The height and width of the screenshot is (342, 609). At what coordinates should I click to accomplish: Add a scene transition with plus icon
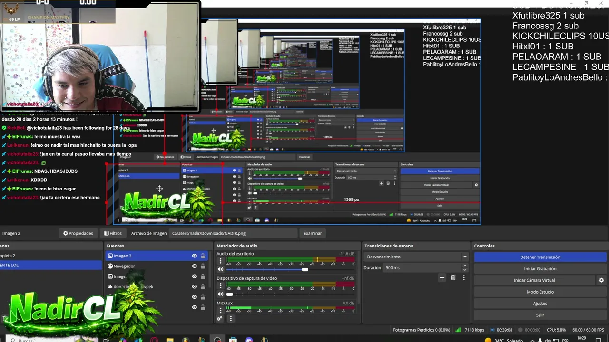[x=442, y=278]
